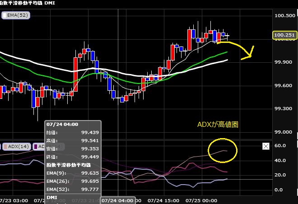
Task: Click the 高値 value 99.541 in tooltip
Action: click(x=90, y=141)
